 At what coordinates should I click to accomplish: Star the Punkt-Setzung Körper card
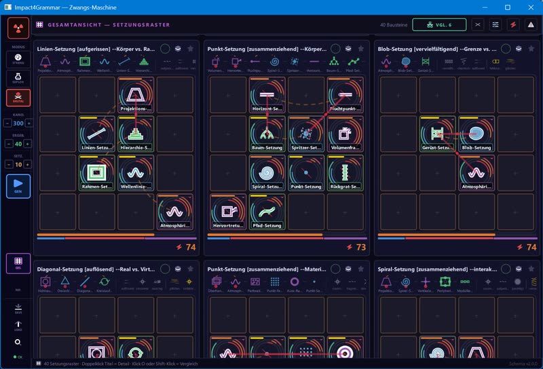(x=361, y=49)
